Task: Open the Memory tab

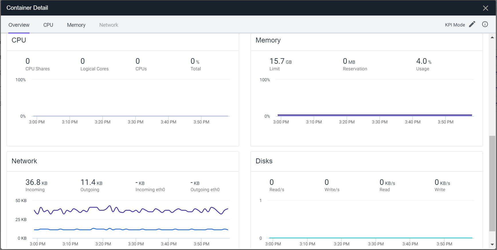Action: point(76,25)
